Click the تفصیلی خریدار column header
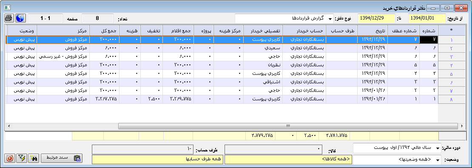 (263, 31)
